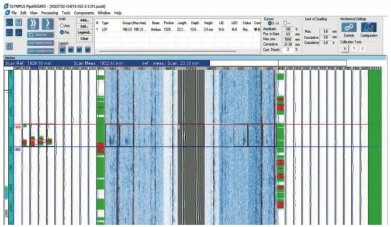Click the Controls gears icon
The width and height of the screenshot is (391, 227).
pyautogui.click(x=348, y=27)
